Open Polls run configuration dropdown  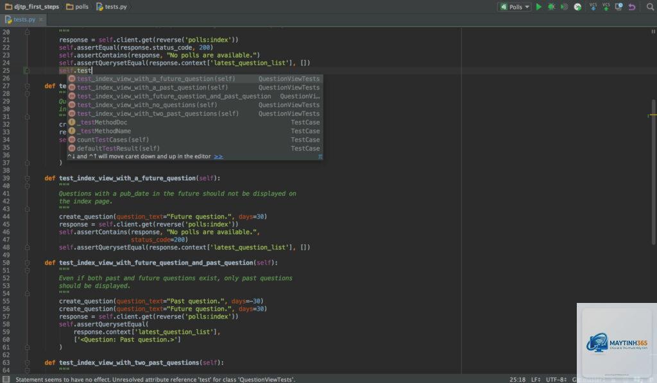515,6
